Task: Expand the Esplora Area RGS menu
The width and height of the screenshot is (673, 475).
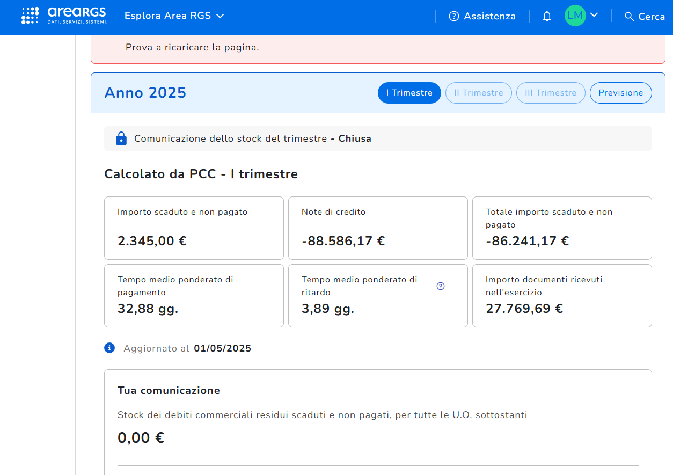Action: [174, 16]
